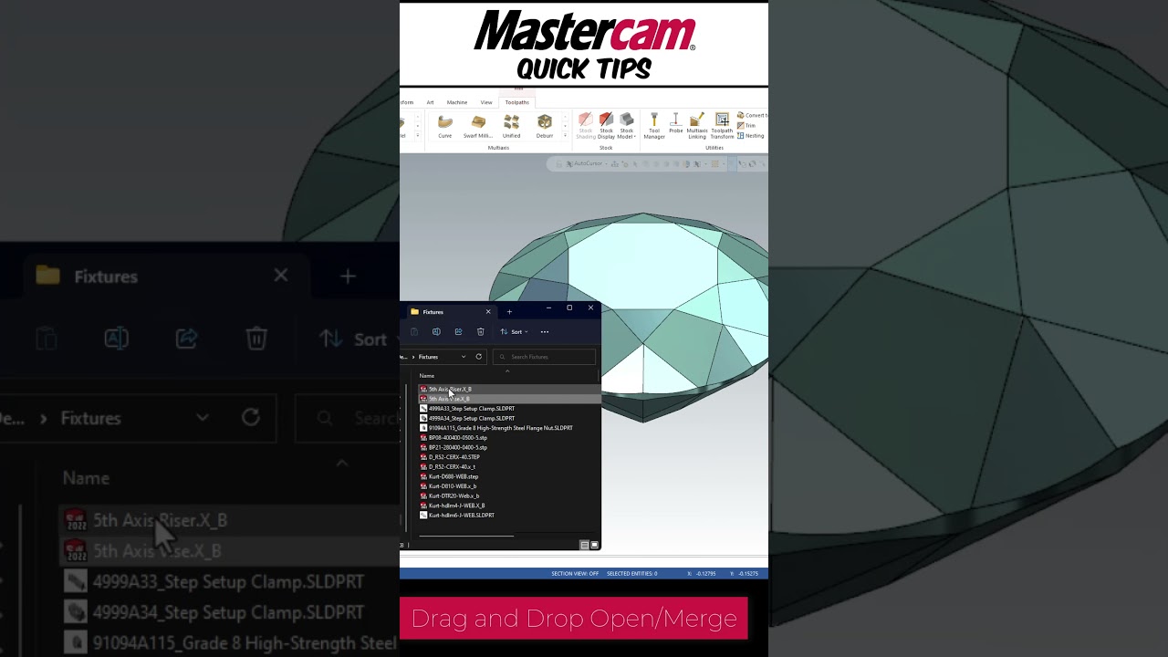1168x657 pixels.
Task: Click the X coordinate value -0.12795
Action: pos(704,574)
